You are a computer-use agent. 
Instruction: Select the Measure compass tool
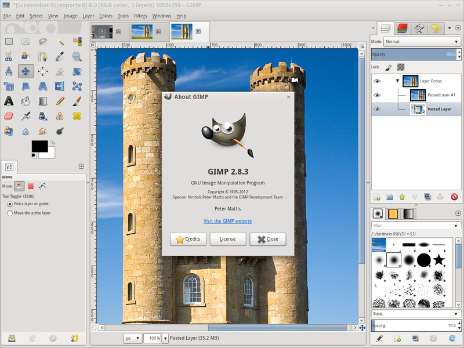point(9,71)
